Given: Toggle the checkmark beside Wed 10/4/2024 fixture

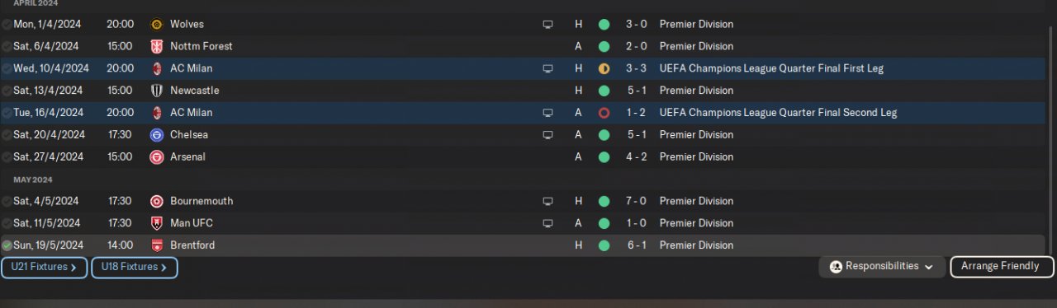Looking at the screenshot, I should 7,68.
